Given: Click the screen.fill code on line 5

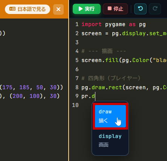Looking at the screenshot, I should pyautogui.click(x=124, y=60).
